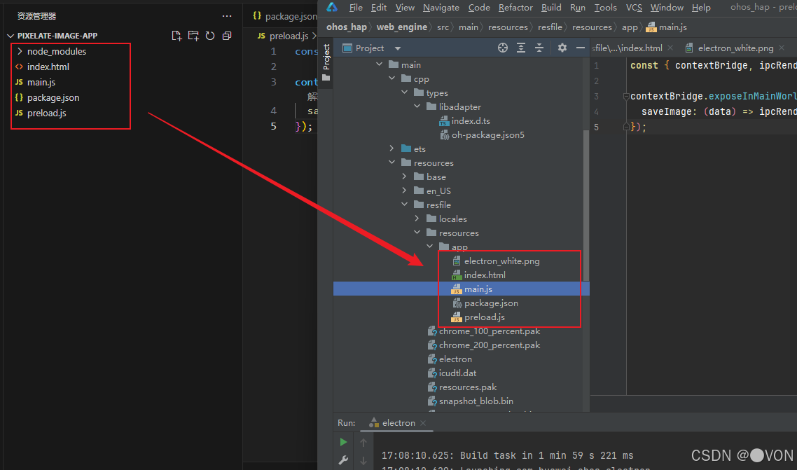The width and height of the screenshot is (797, 470).
Task: Refresh the VS Code explorer
Action: (210, 36)
